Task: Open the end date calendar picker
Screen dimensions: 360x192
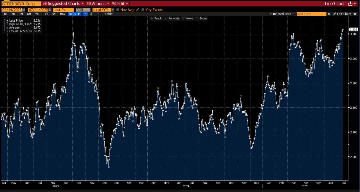Action: click(x=50, y=10)
